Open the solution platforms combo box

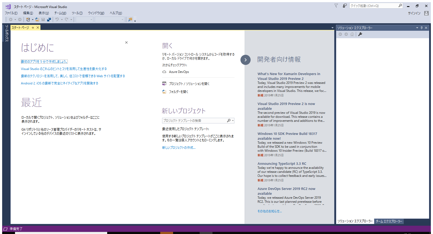(x=110, y=19)
